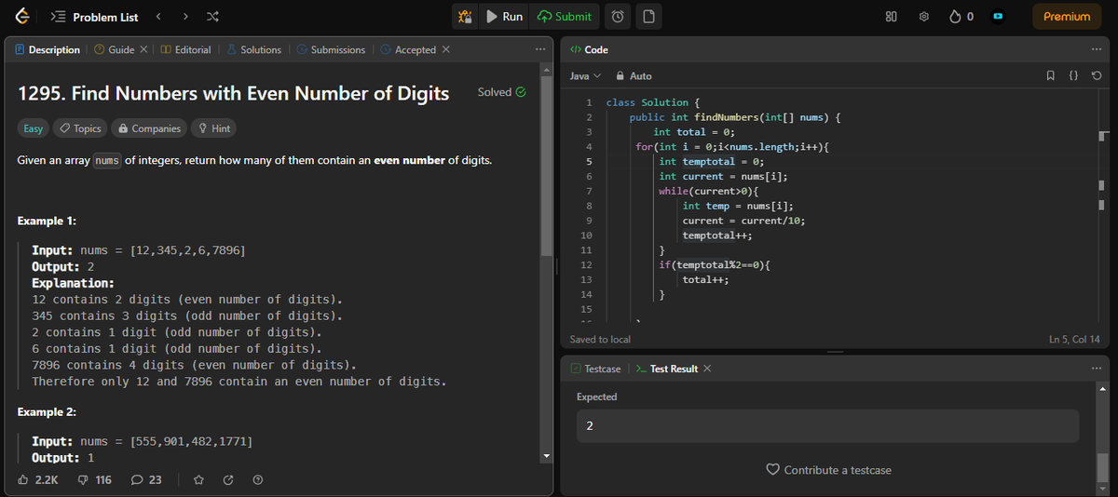Show the Companies tag

click(x=150, y=128)
